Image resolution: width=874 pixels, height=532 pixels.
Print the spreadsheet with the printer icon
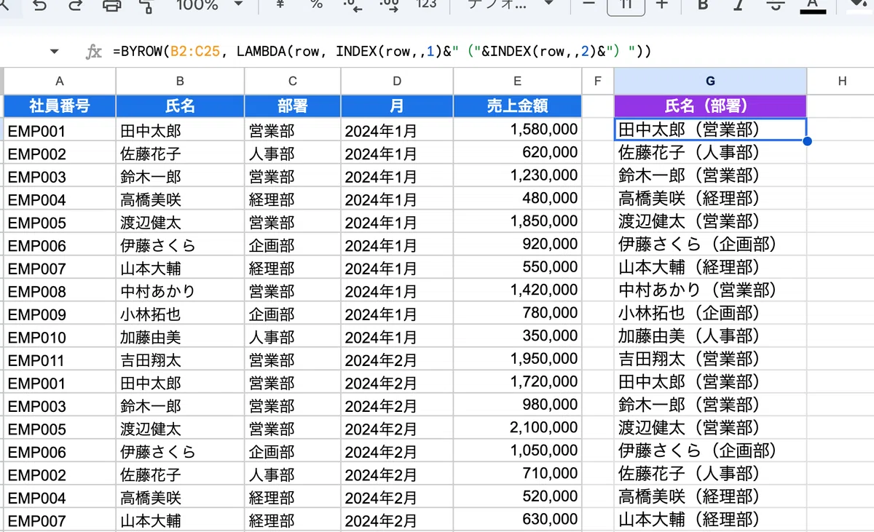tap(111, 6)
